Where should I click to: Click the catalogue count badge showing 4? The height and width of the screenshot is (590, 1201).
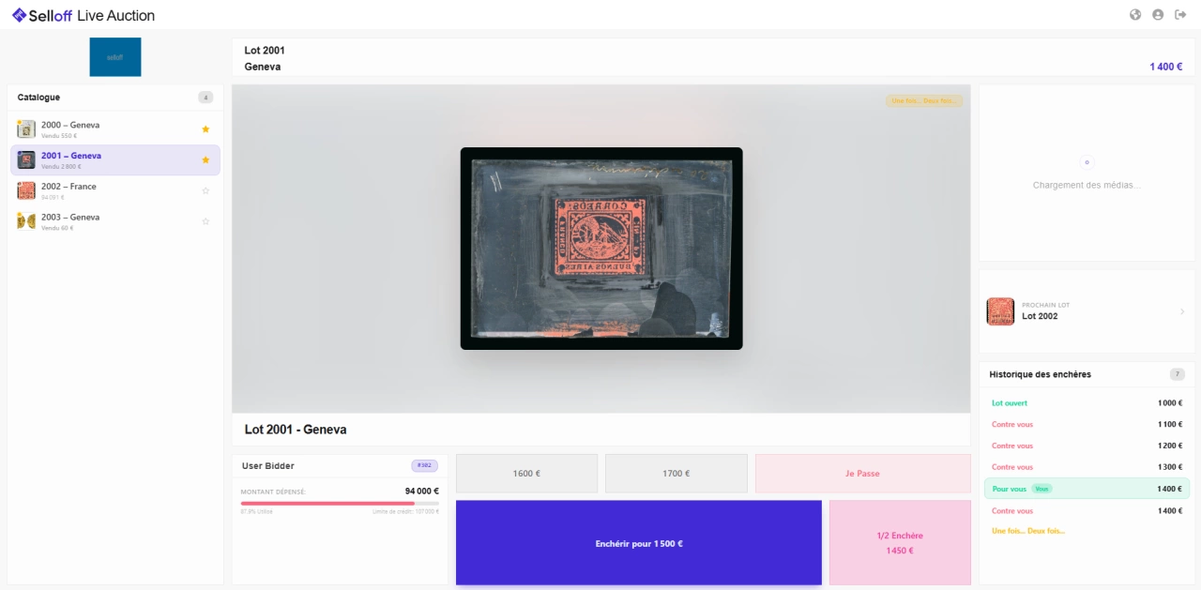205,98
